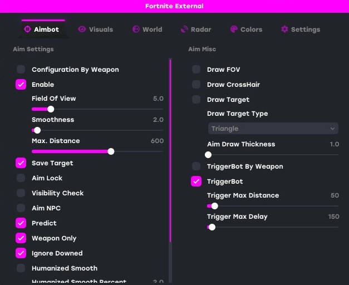Screen dimensions: 349x285
Task: Enable the TriggerBot By Weapon checkbox
Action: coord(196,166)
